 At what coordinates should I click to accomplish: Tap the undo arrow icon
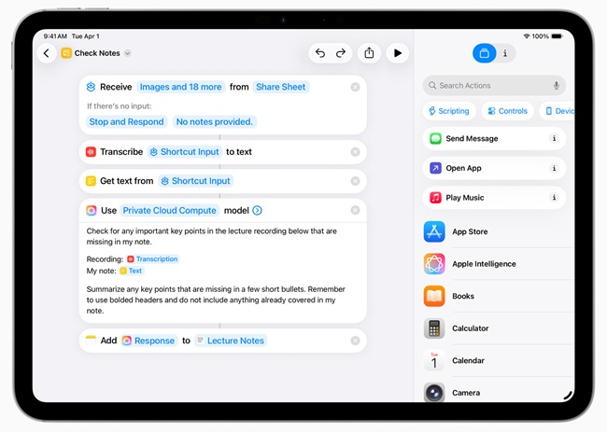click(x=320, y=53)
